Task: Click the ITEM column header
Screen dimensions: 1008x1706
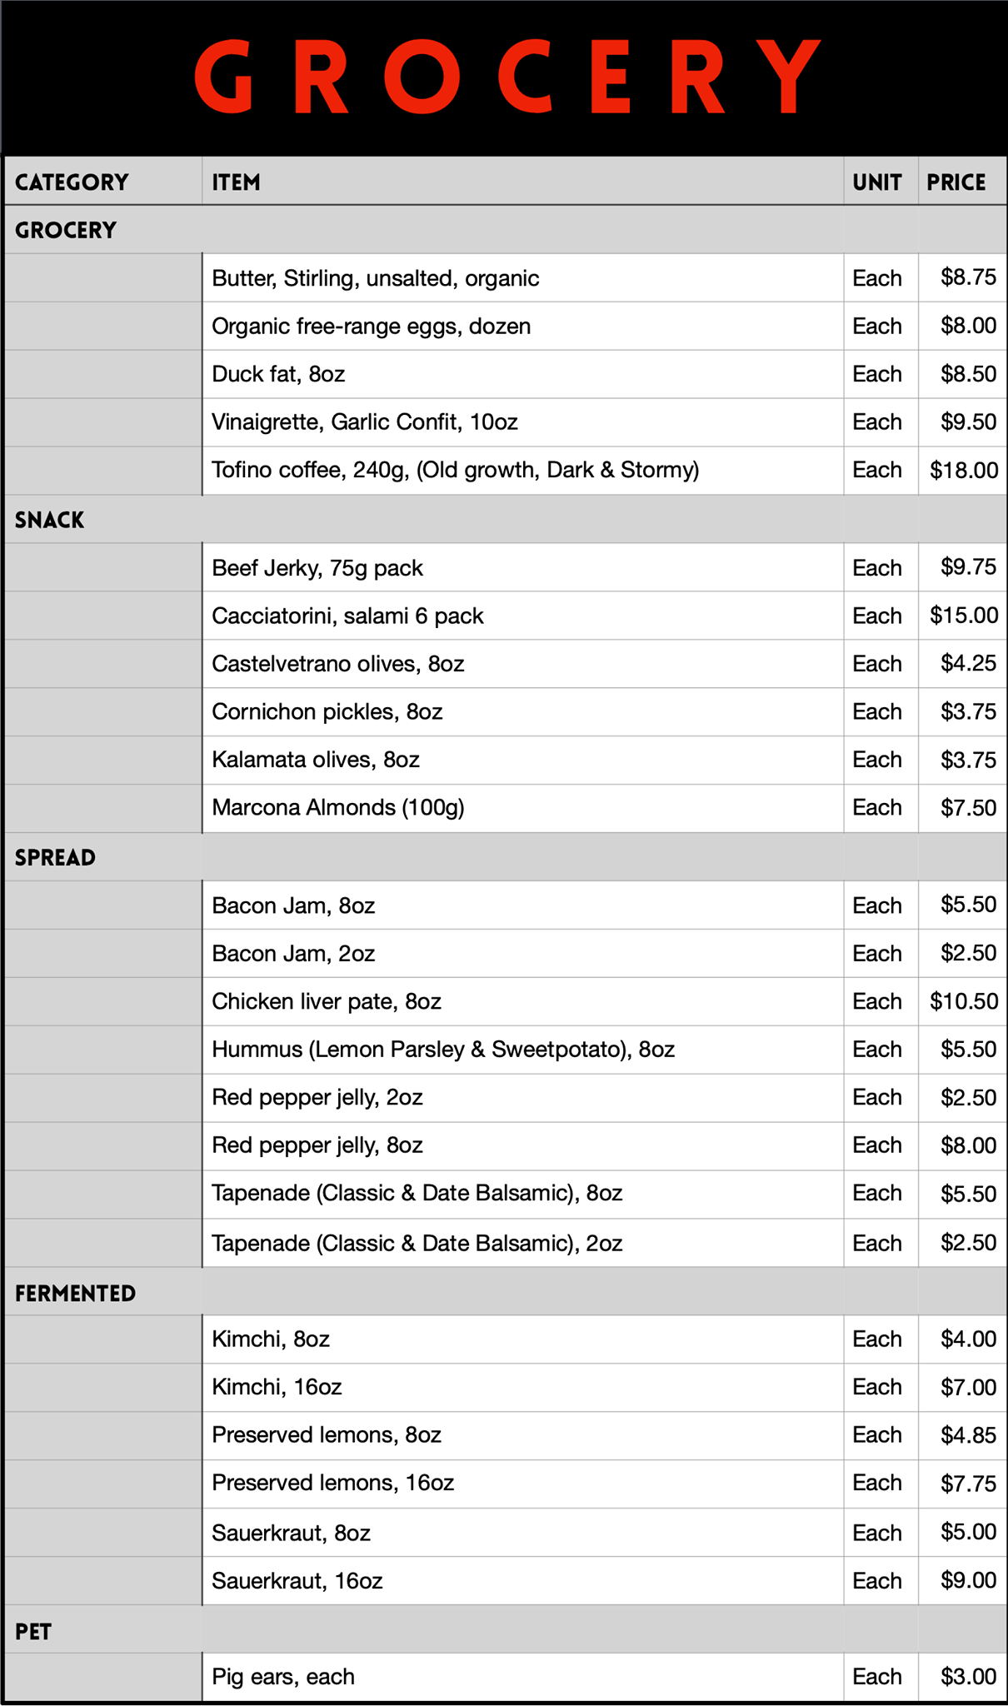Action: tap(237, 182)
